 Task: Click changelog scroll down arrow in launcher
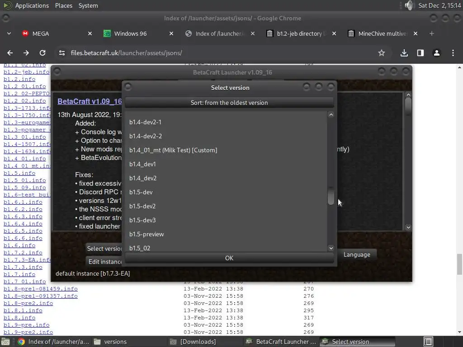click(408, 227)
